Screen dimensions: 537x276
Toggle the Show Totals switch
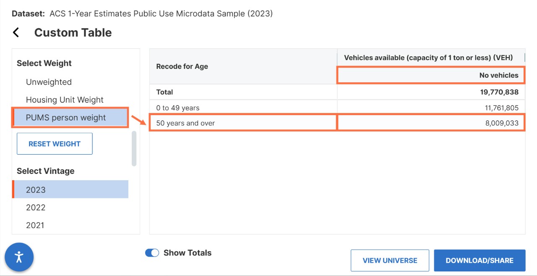click(152, 253)
